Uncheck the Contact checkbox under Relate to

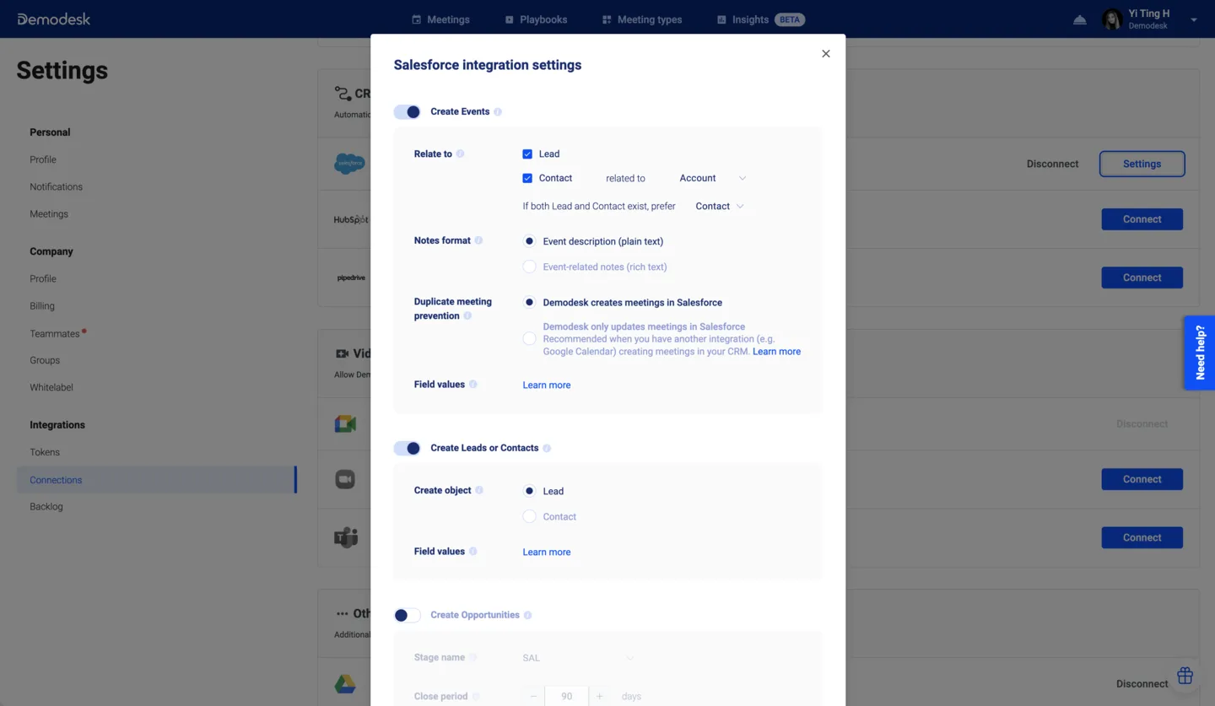pos(527,178)
